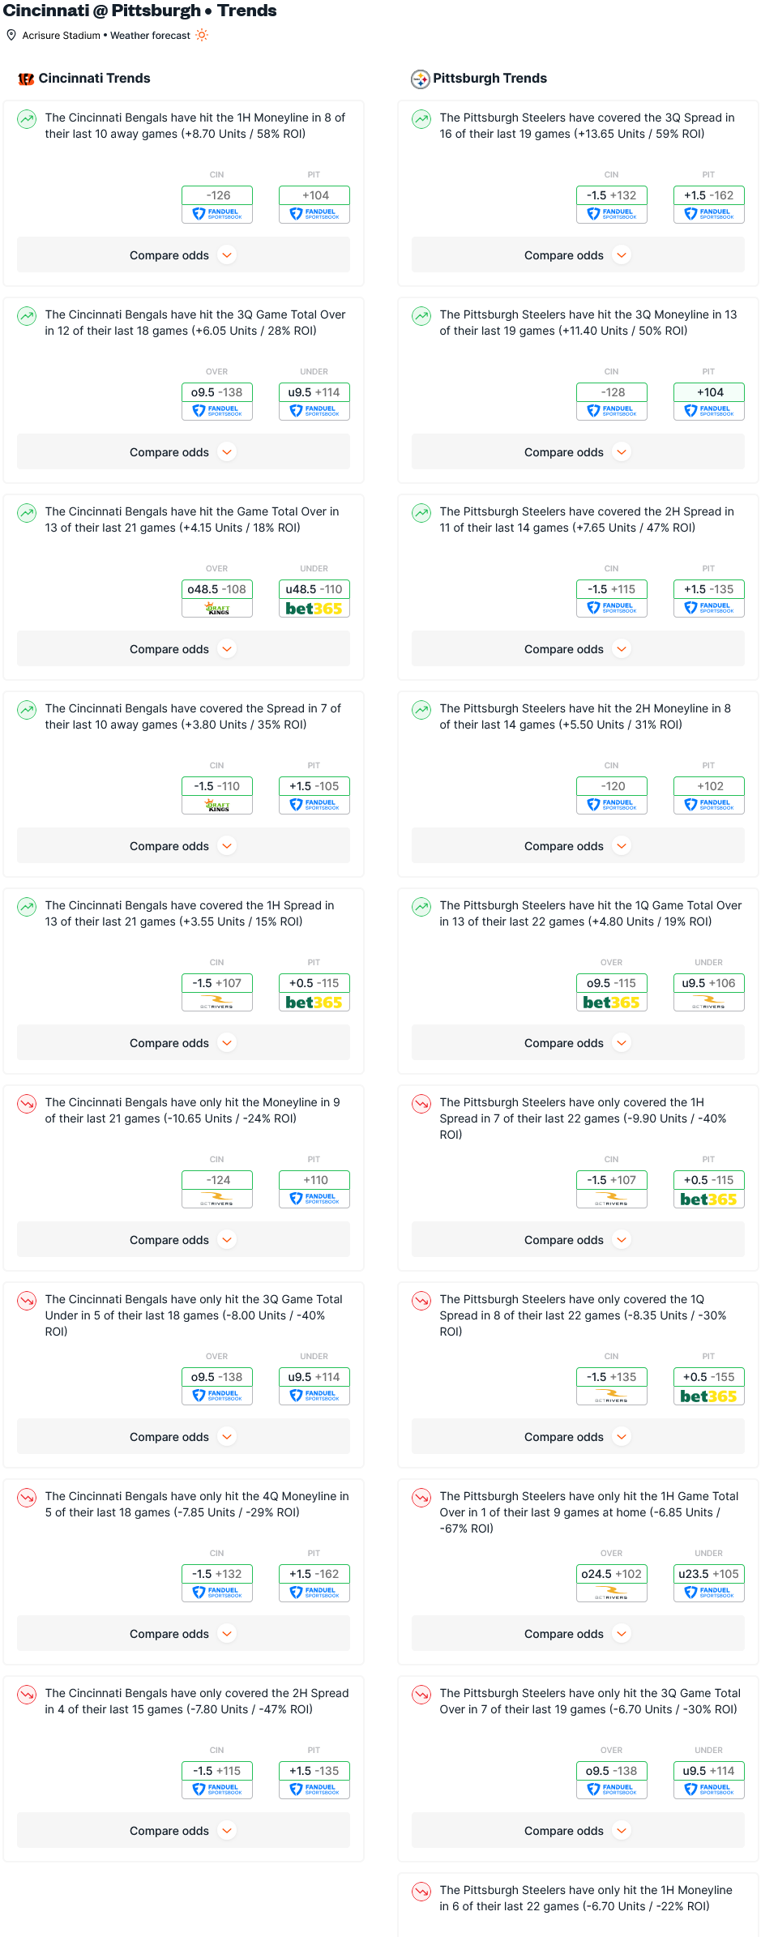Select the o24.5 +102 BetRivers over odds
Image resolution: width=761 pixels, height=1937 pixels.
(612, 1583)
